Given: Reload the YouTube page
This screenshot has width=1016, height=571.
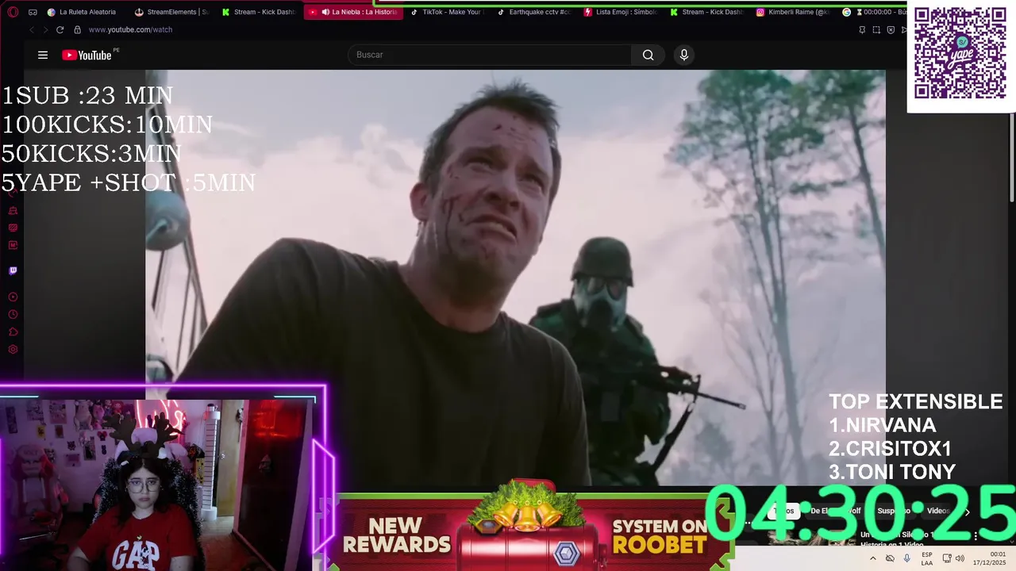Looking at the screenshot, I should pyautogui.click(x=61, y=29).
